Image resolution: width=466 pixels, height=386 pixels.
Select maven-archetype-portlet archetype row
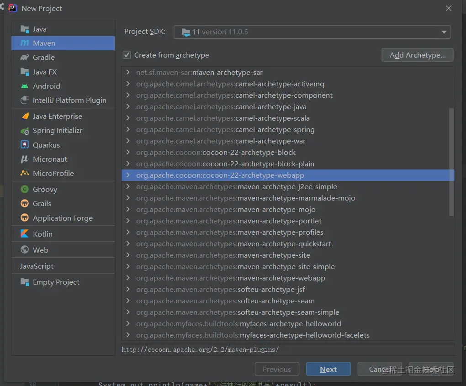click(288, 221)
